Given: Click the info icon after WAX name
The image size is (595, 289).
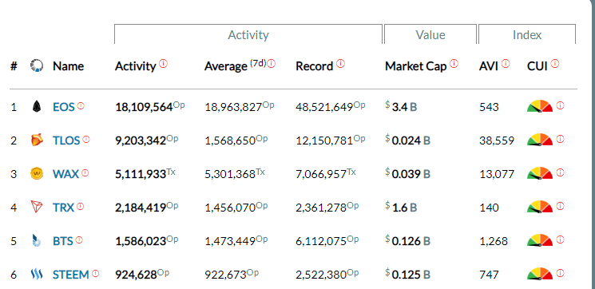Looking at the screenshot, I should pos(85,173).
